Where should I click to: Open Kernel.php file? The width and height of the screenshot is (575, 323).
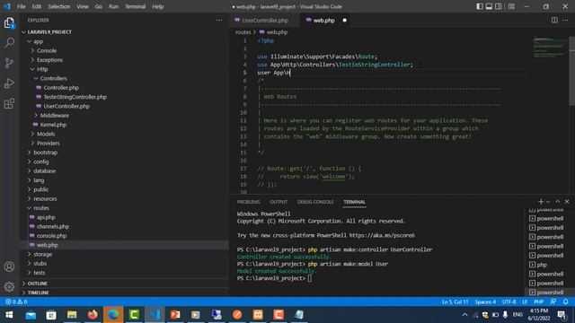[x=53, y=125]
